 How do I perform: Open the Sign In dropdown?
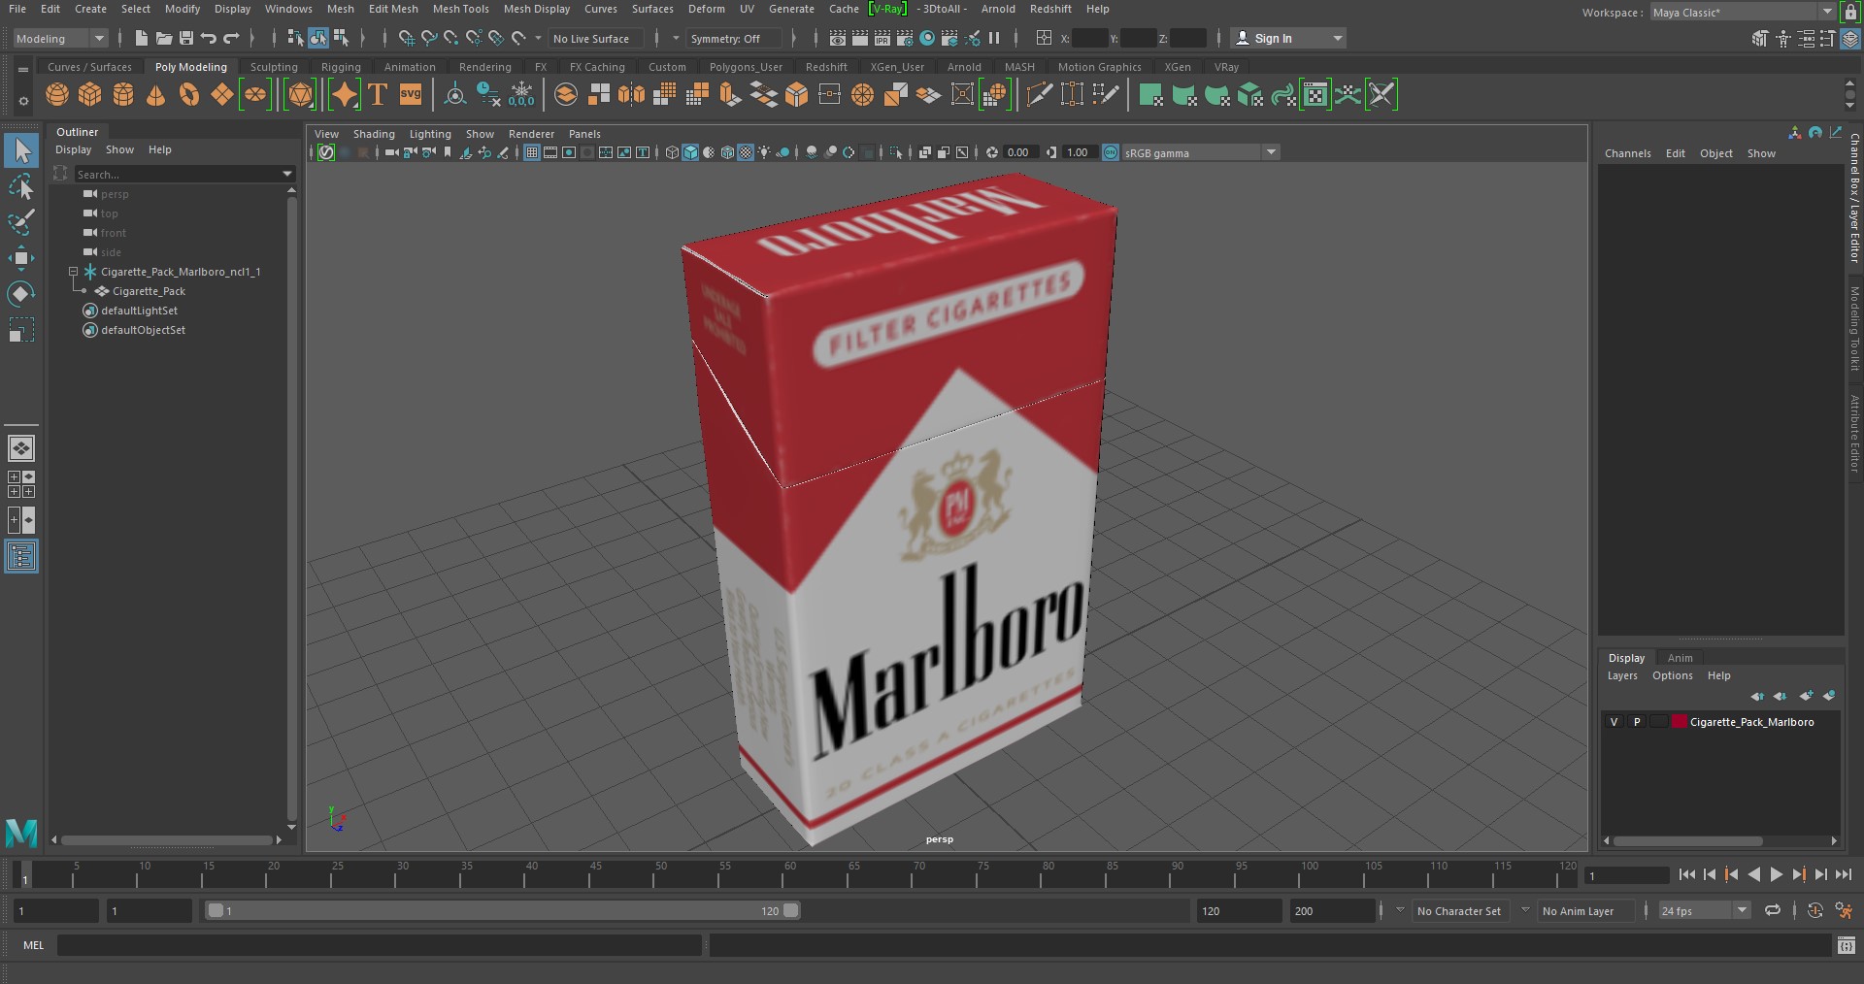pyautogui.click(x=1289, y=38)
